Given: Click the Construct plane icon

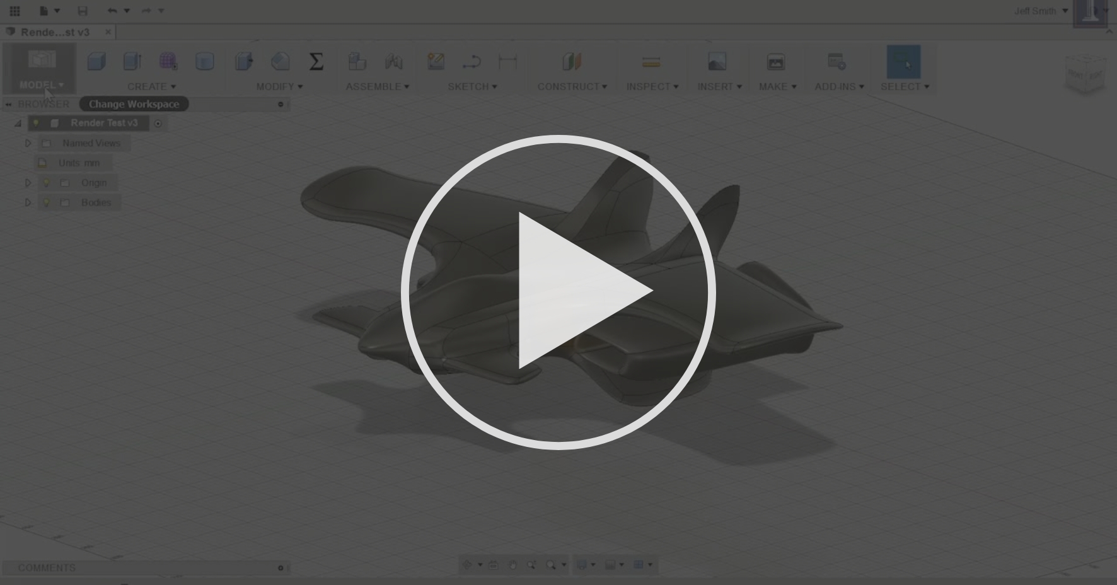Looking at the screenshot, I should (x=572, y=61).
